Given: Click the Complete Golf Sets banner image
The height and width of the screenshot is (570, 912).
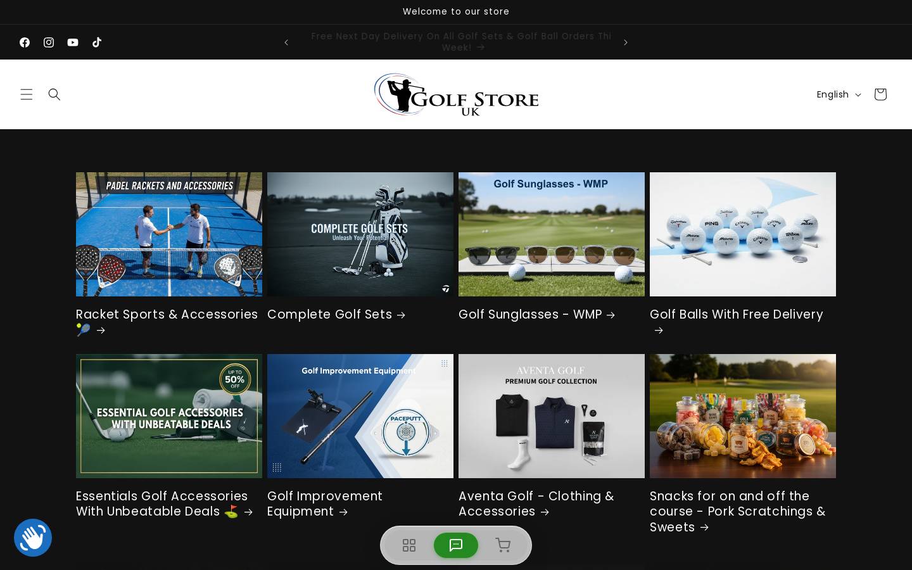Looking at the screenshot, I should (360, 234).
